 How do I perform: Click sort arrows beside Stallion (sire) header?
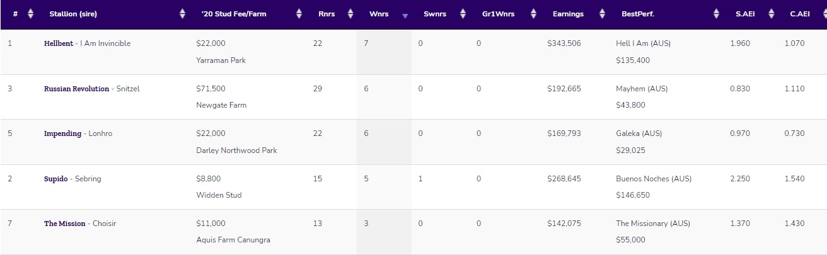(183, 14)
